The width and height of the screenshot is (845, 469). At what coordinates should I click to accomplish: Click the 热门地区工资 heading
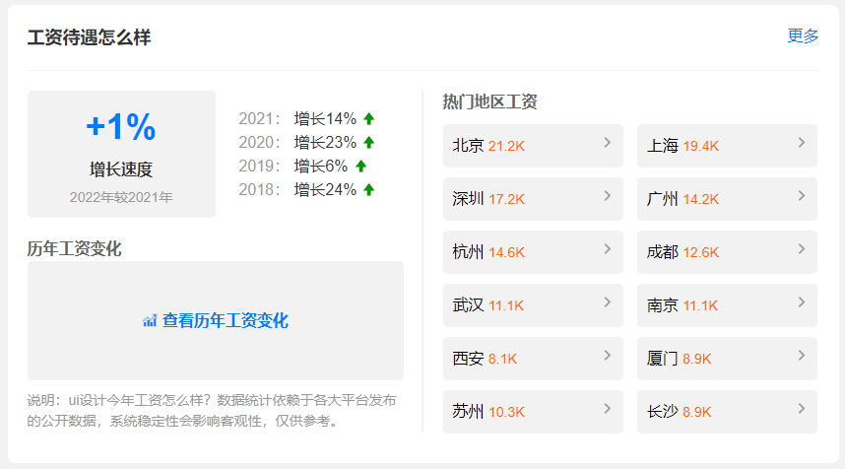coord(489,101)
